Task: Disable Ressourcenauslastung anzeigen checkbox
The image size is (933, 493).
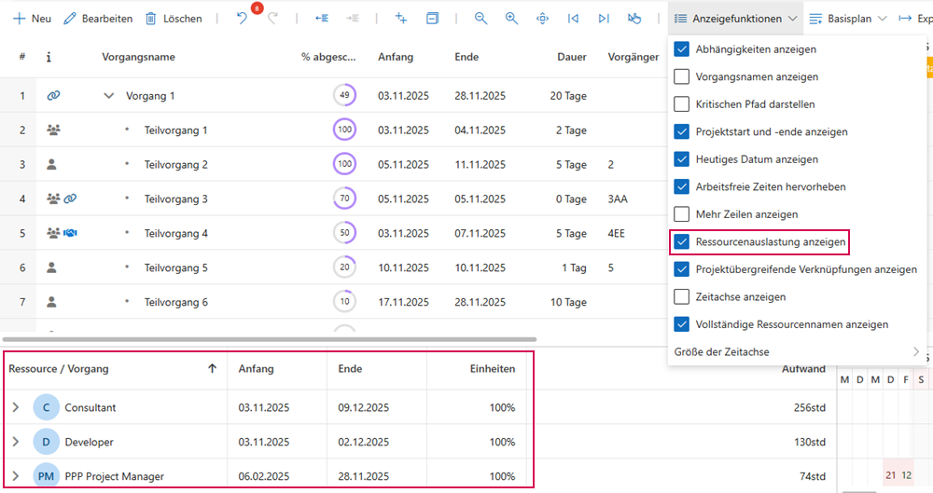Action: 682,242
